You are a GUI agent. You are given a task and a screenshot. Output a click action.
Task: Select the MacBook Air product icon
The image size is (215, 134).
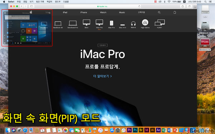(x=58, y=25)
